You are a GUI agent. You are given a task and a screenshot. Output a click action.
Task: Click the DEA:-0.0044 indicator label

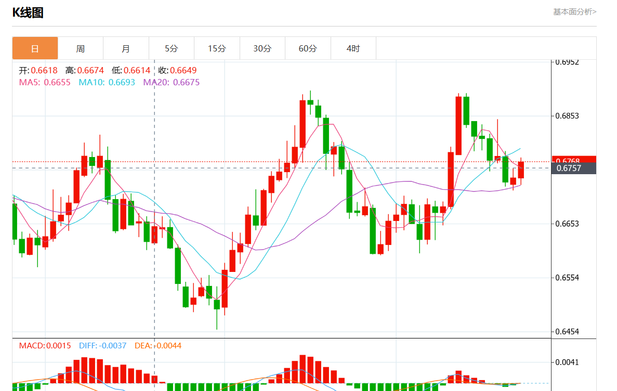[x=158, y=346]
